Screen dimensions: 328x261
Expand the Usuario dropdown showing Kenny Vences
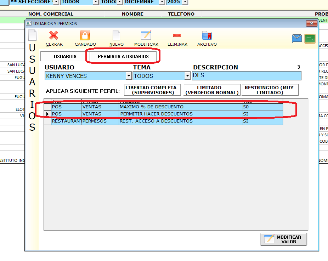tap(129, 76)
